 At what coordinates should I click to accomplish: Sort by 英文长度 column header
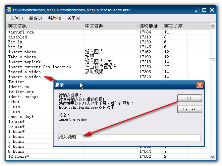175,26
